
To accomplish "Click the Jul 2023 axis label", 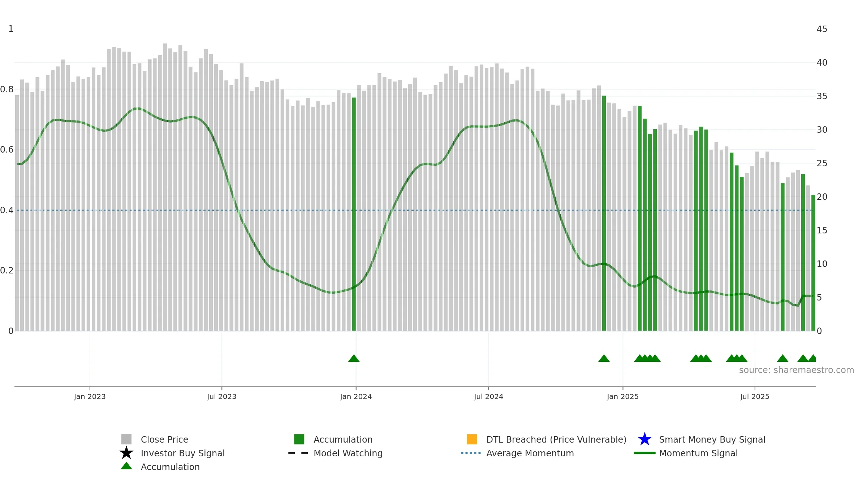I will point(222,396).
